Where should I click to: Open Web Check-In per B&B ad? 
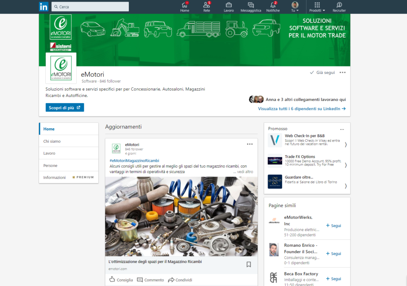[305, 136]
